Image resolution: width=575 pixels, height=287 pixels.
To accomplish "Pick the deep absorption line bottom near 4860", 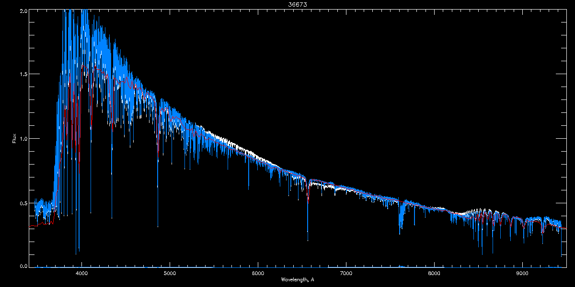I will tap(158, 226).
